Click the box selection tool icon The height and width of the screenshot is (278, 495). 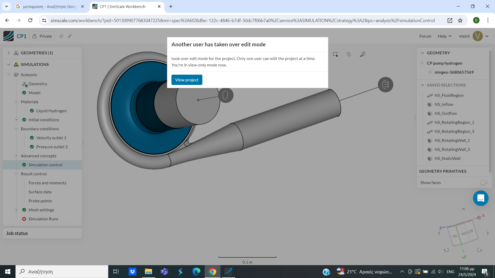coord(335,54)
